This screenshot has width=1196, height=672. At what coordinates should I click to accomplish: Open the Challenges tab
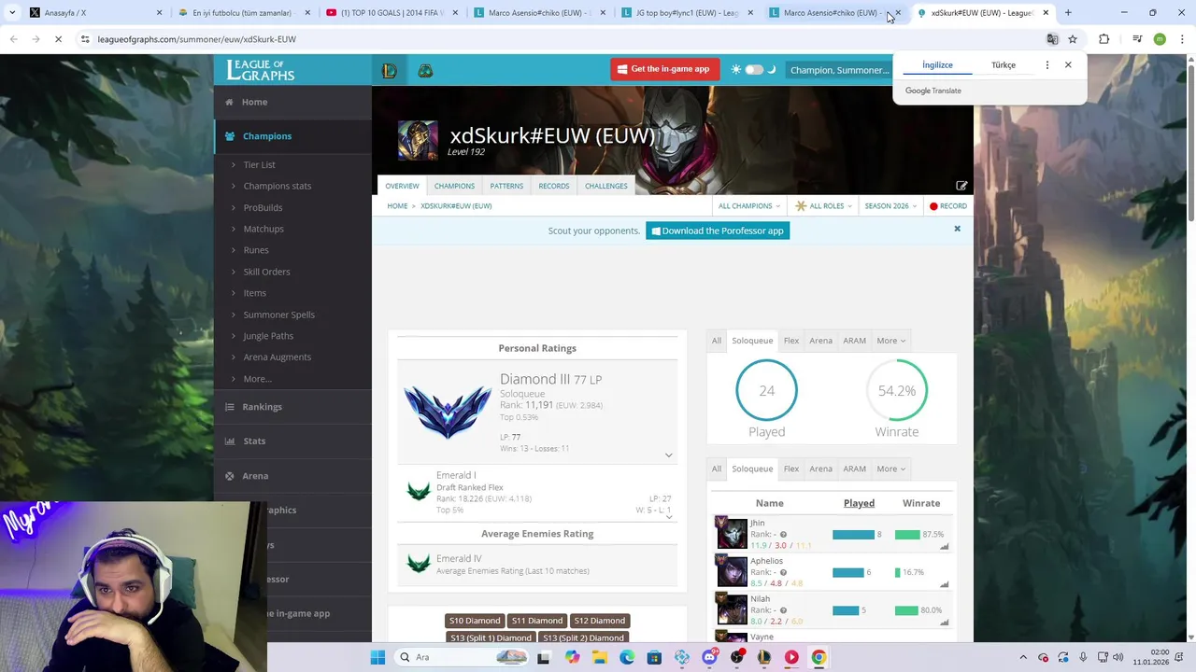(605, 186)
